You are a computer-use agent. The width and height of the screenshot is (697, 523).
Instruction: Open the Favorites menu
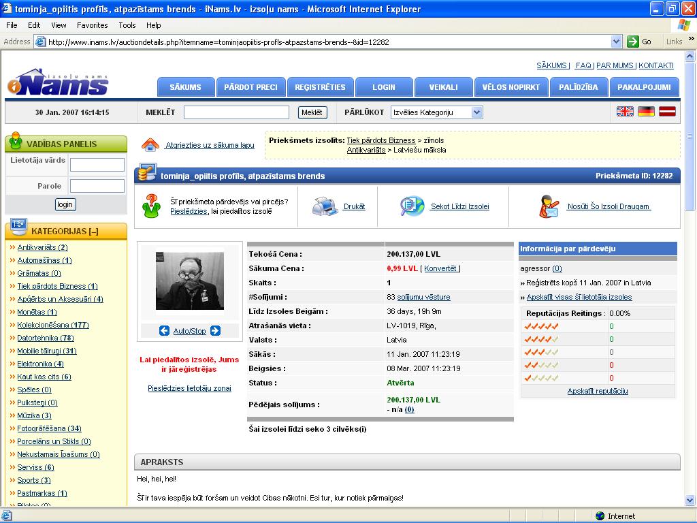tap(92, 25)
